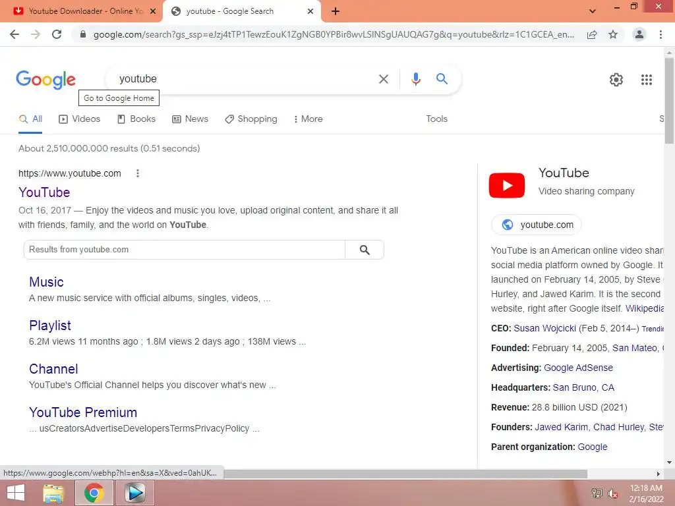Click the address bar URL
Image resolution: width=675 pixels, height=506 pixels.
[334, 34]
